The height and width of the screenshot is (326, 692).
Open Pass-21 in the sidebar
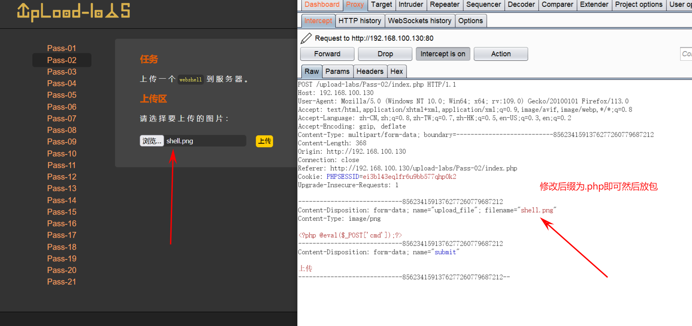coord(61,282)
